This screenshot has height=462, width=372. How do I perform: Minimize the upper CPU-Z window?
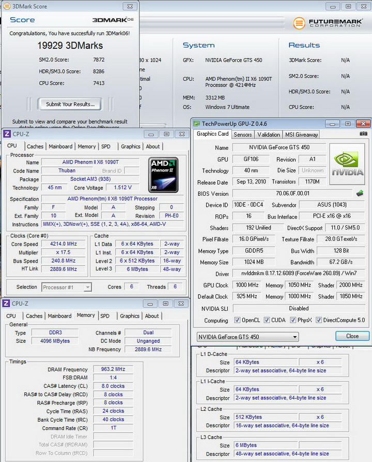click(x=151, y=134)
